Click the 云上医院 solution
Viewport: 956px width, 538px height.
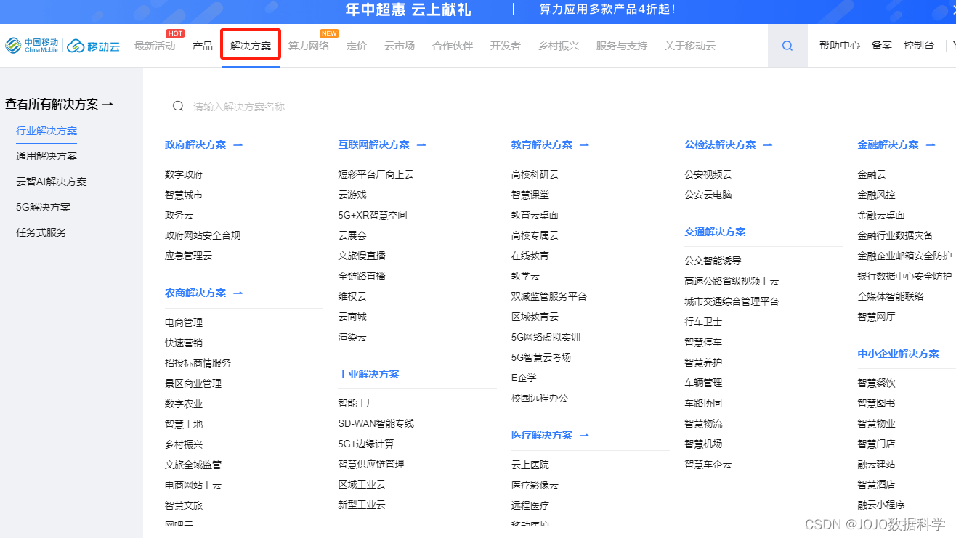(530, 465)
